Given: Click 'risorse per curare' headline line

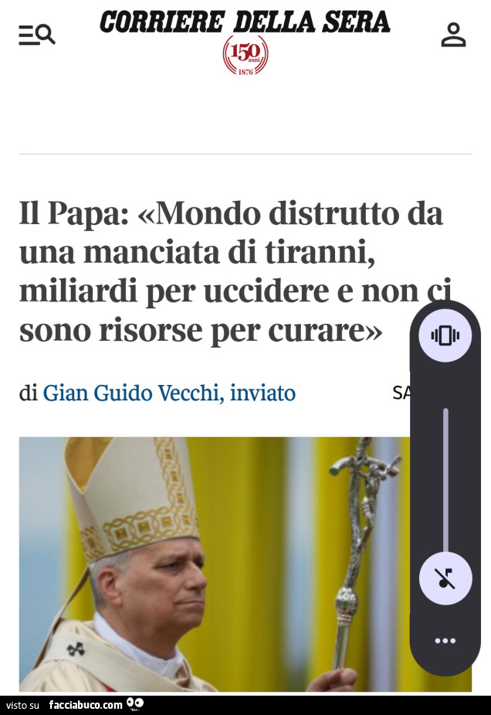Looking at the screenshot, I should coord(241,331).
